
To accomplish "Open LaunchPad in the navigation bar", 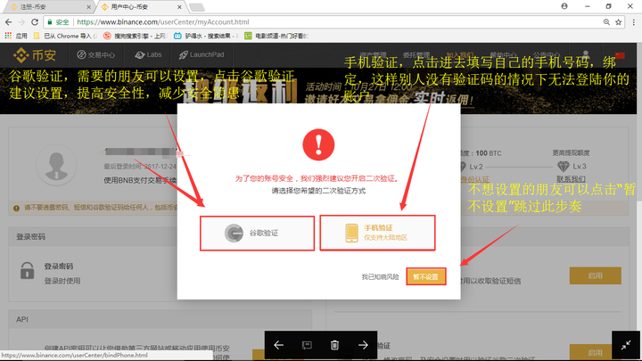I will (202, 55).
